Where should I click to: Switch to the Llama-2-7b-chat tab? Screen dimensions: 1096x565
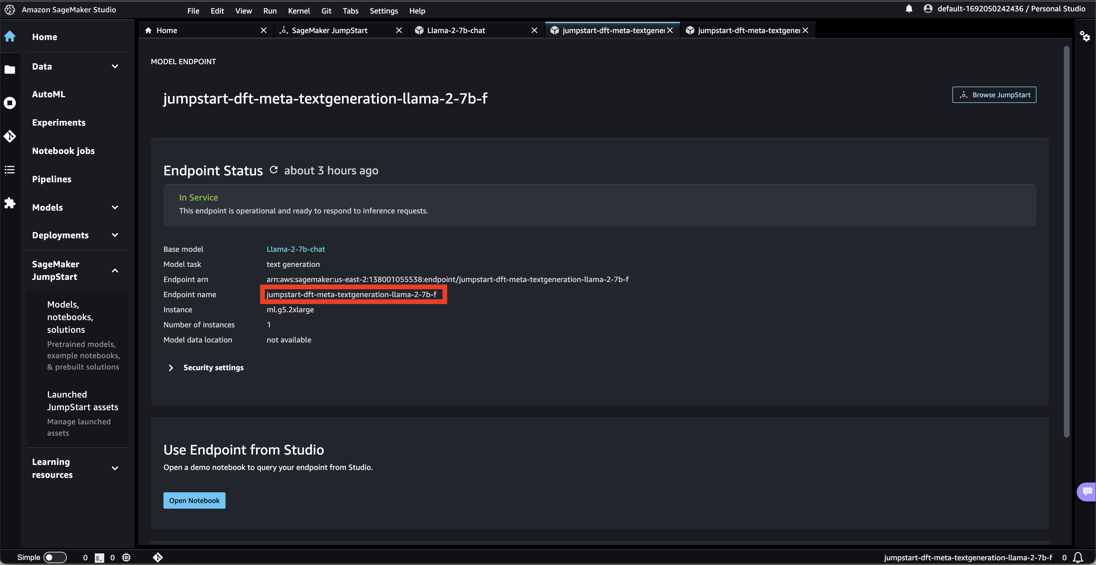tap(456, 30)
